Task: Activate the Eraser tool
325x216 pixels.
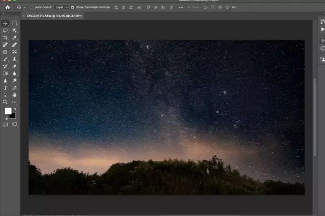Action: pyautogui.click(x=15, y=66)
